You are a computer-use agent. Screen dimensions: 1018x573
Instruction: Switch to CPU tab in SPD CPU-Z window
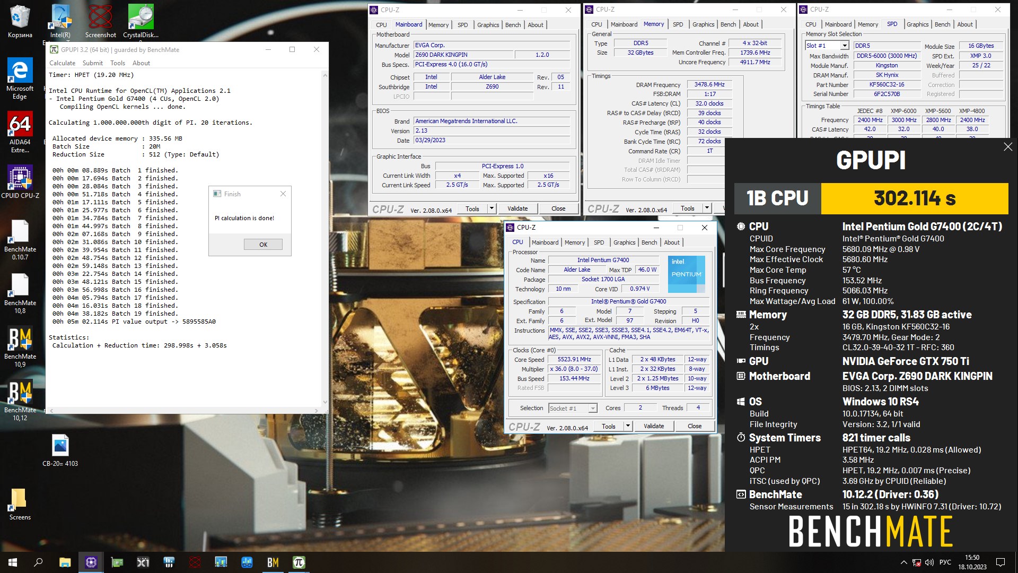tap(811, 24)
